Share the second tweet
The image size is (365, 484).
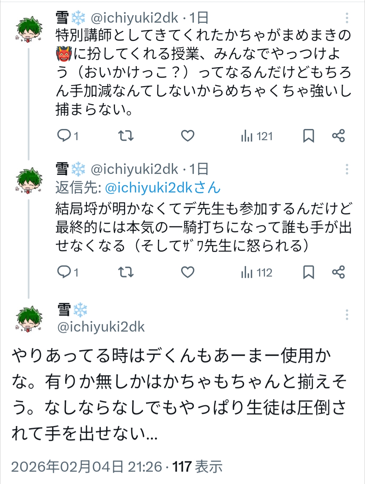pos(338,272)
